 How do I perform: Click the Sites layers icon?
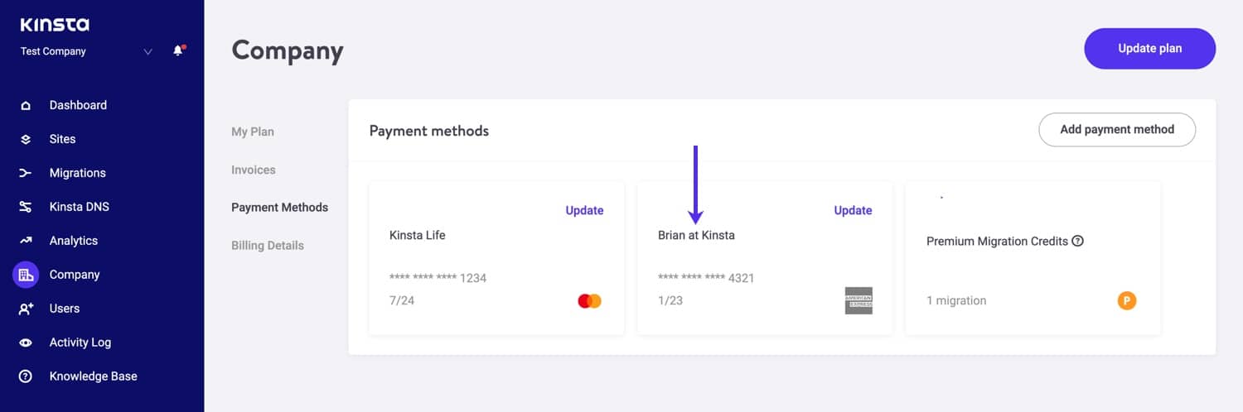(26, 139)
